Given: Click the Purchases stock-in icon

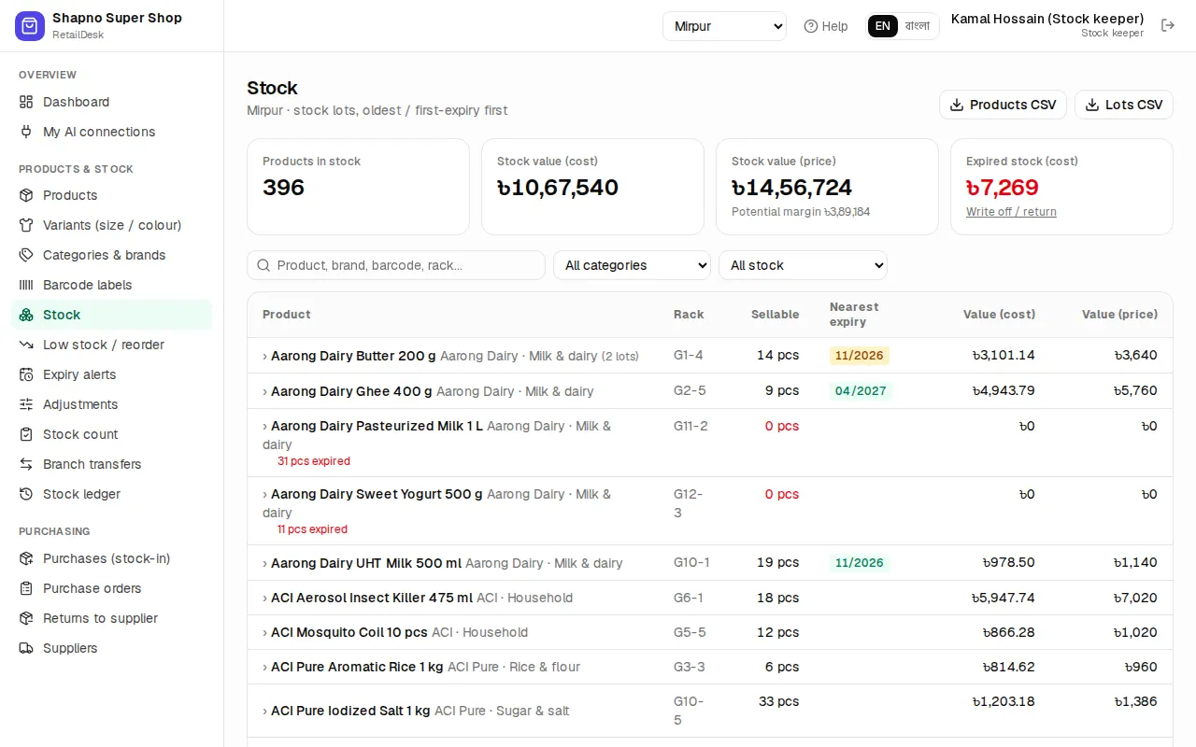Looking at the screenshot, I should (x=26, y=558).
